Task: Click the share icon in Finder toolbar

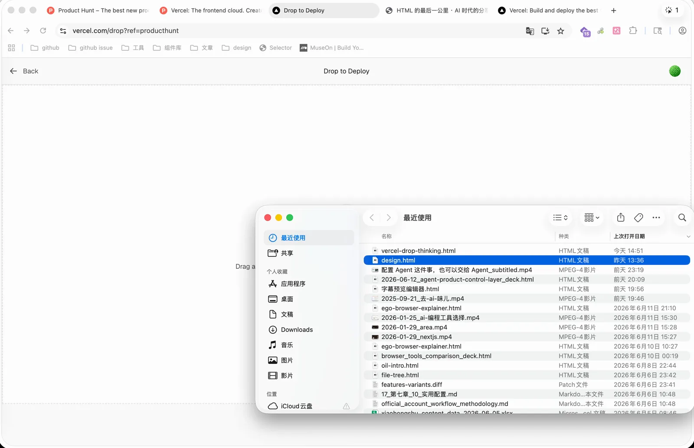Action: click(x=621, y=217)
